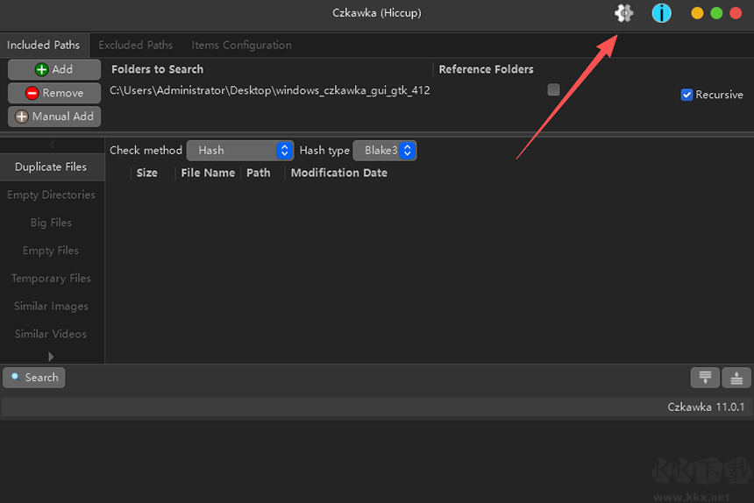Select the Empty Directories tool
This screenshot has width=754, height=503.
tap(51, 195)
